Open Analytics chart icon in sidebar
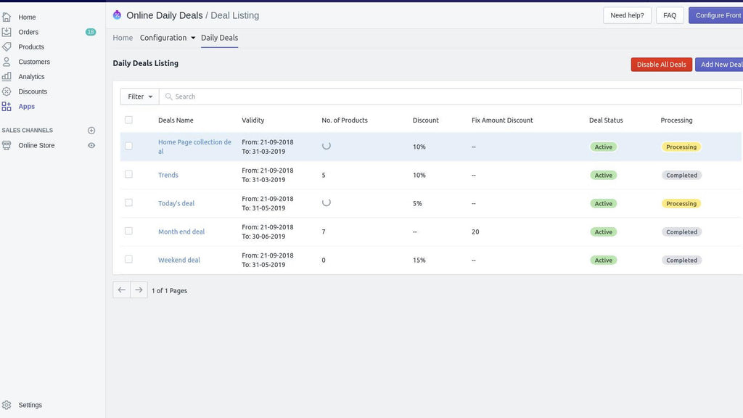 [7, 76]
